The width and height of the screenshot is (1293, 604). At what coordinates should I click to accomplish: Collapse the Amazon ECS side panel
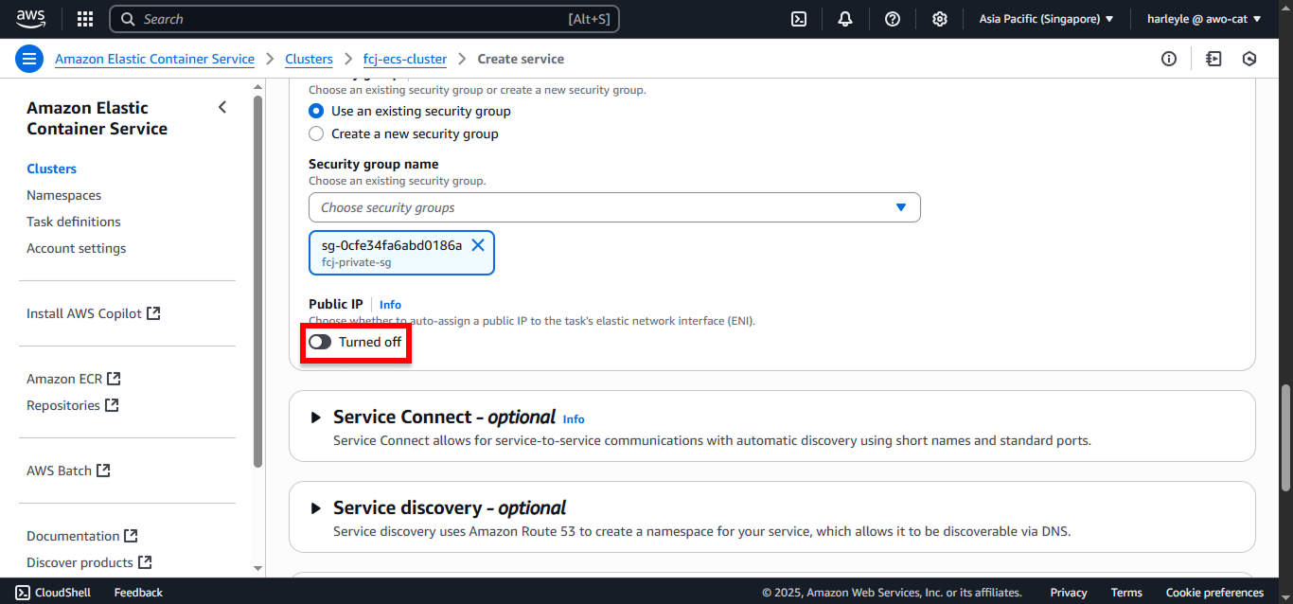[x=222, y=107]
